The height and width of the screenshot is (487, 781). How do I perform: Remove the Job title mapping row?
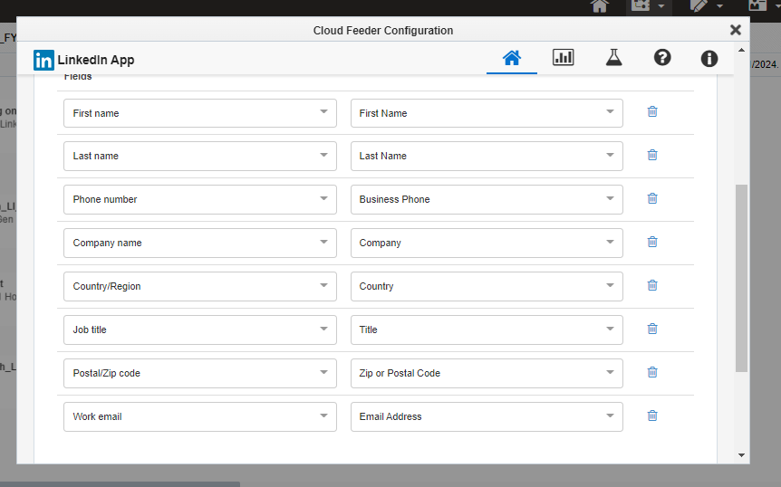pyautogui.click(x=652, y=329)
